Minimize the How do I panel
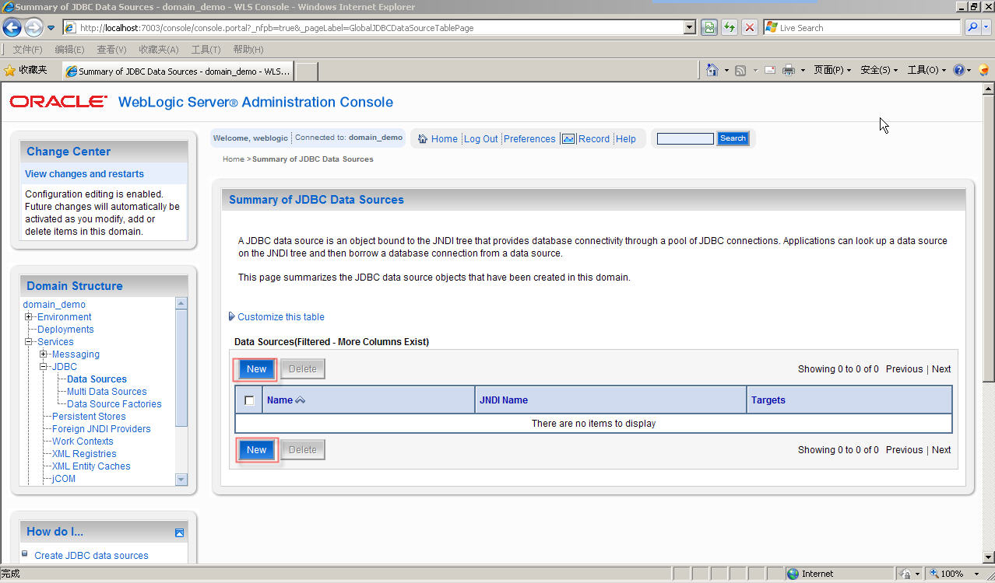Viewport: 995px width, 583px height. pyautogui.click(x=179, y=532)
